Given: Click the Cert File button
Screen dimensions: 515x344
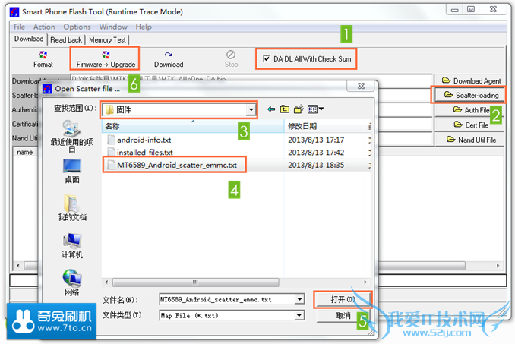Looking at the screenshot, I should click(x=471, y=125).
